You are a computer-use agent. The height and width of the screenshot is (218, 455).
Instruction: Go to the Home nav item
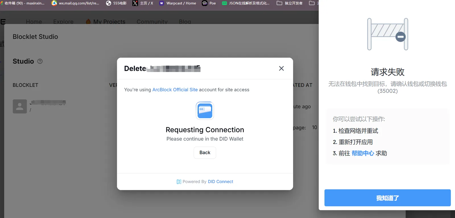tap(34, 22)
